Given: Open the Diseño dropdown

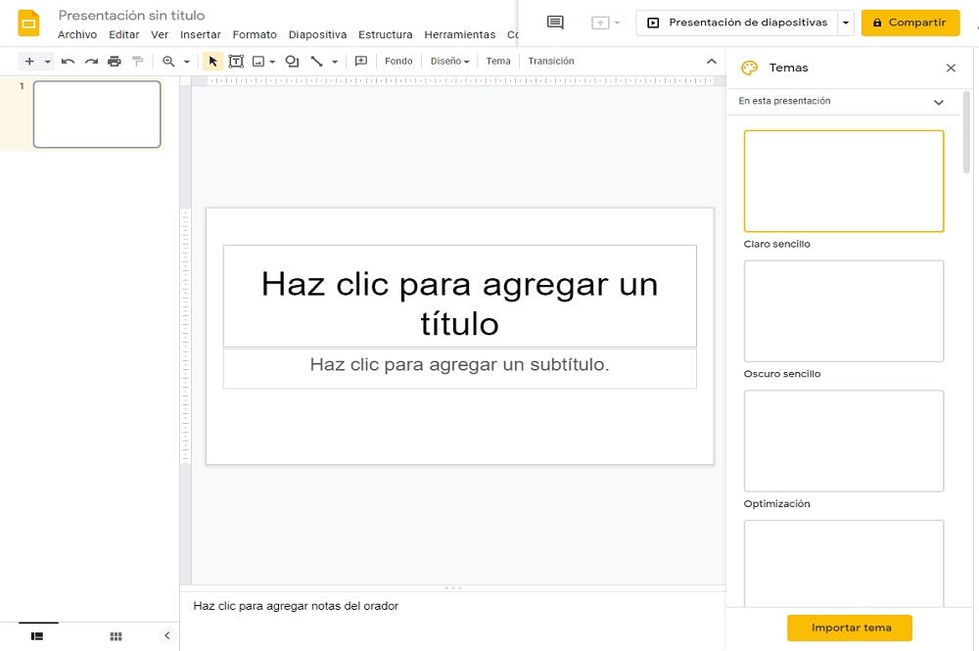Looking at the screenshot, I should click(449, 61).
